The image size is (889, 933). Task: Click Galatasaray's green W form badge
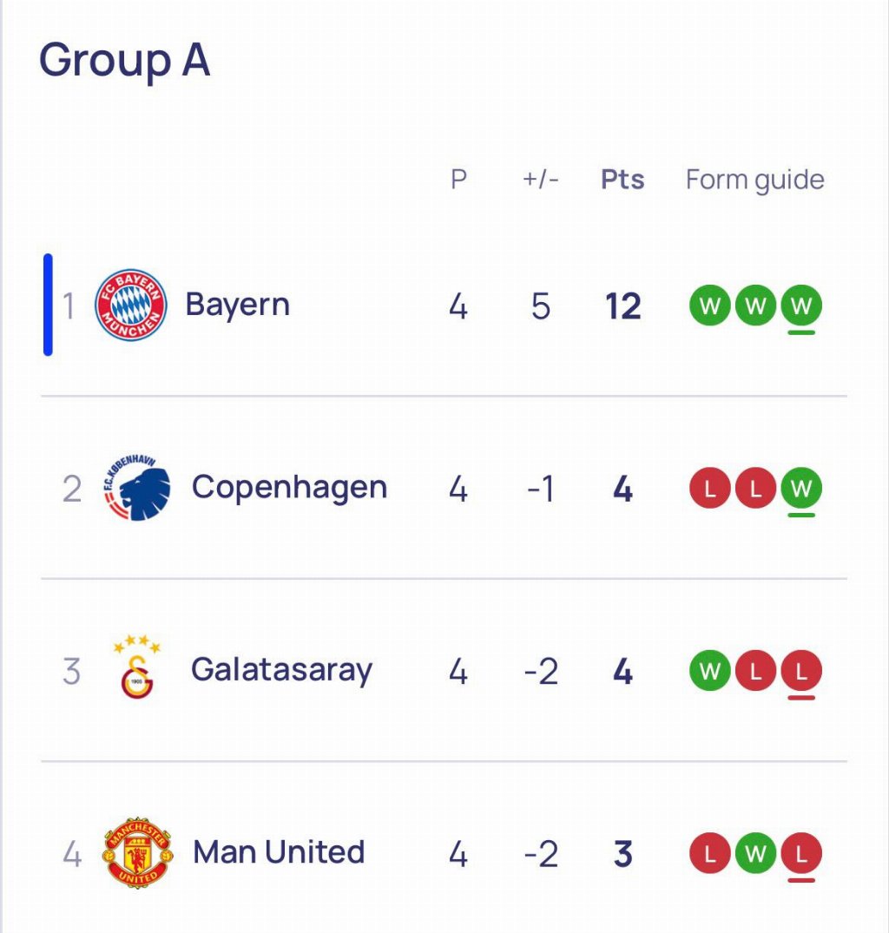pos(710,671)
